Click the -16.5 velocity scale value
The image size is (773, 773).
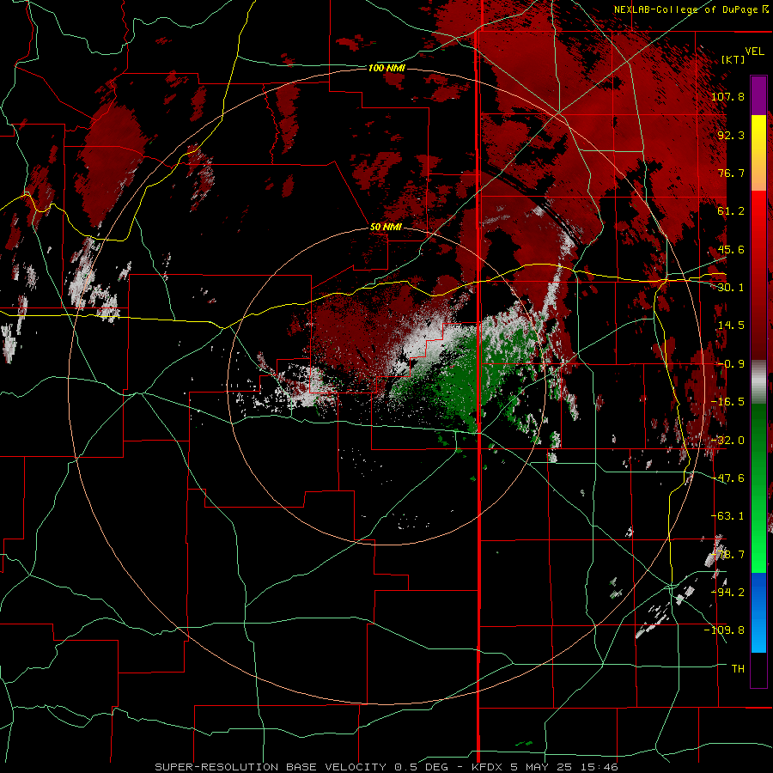[727, 402]
